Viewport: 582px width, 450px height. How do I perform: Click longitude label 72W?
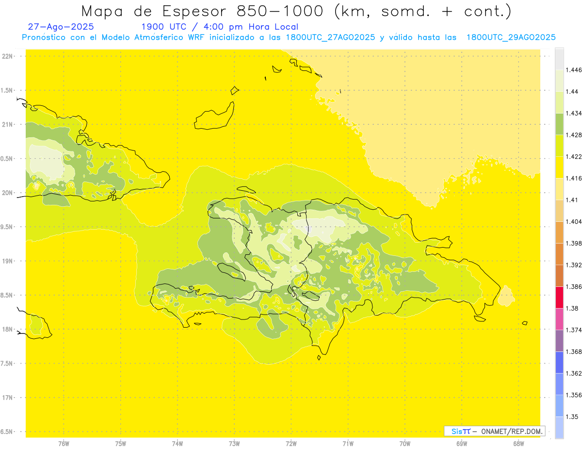pyautogui.click(x=291, y=443)
